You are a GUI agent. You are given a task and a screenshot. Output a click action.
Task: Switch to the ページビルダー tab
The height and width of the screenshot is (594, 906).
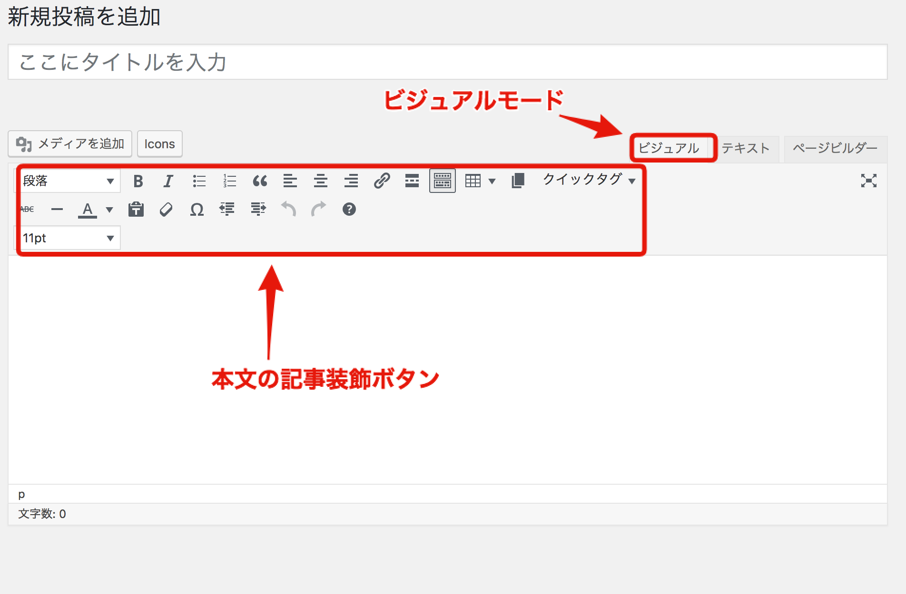(x=835, y=149)
